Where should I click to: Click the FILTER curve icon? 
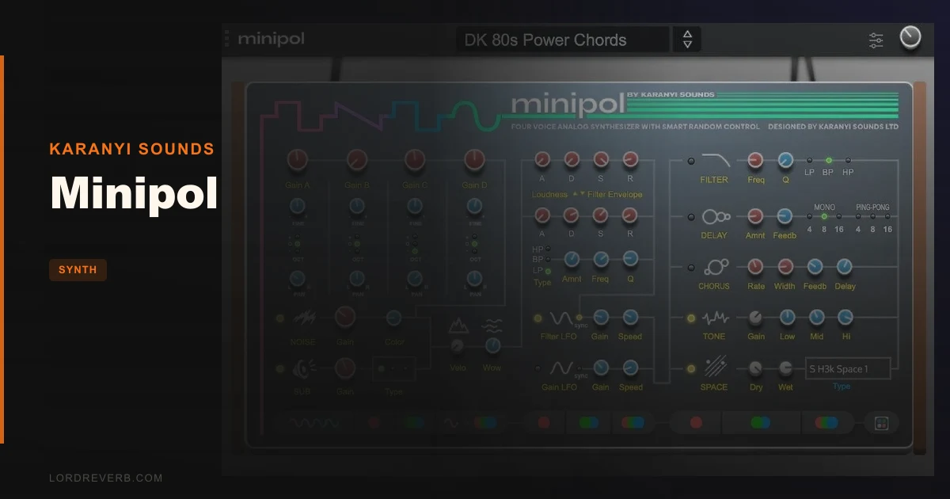715,161
